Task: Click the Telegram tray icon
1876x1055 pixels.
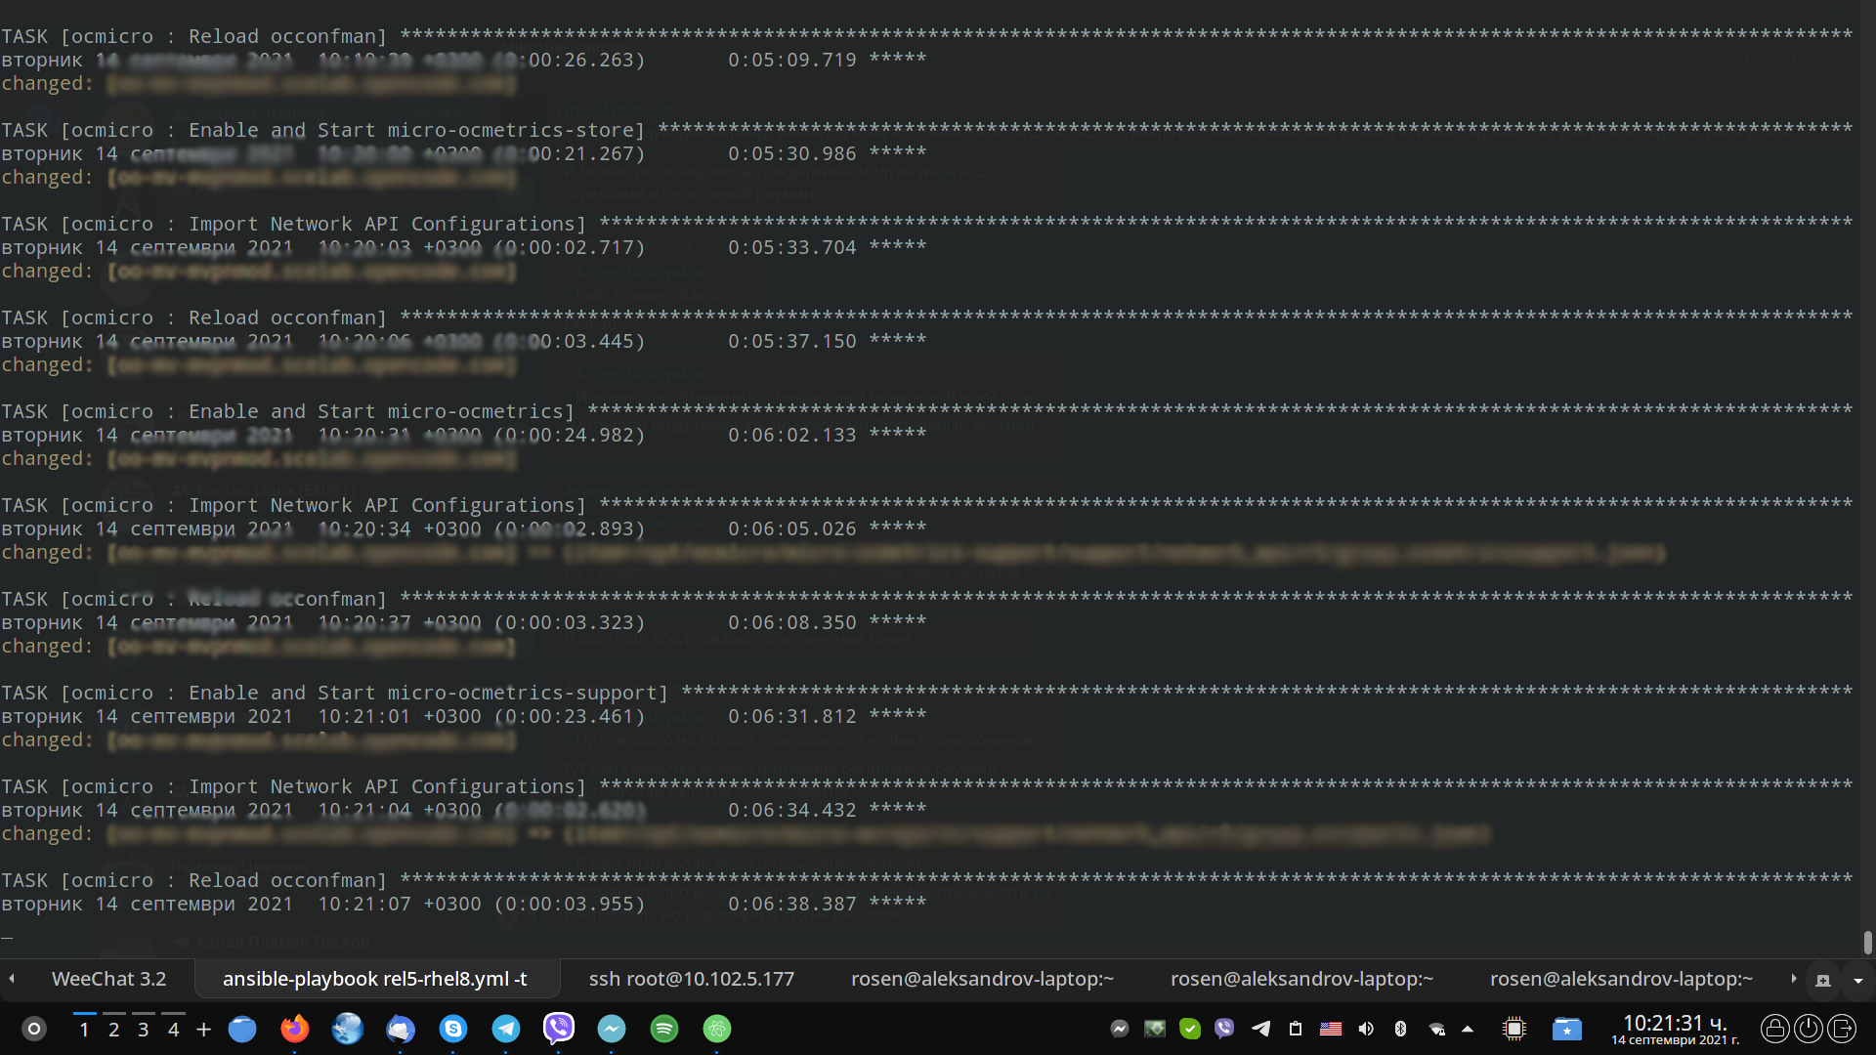Action: click(x=1260, y=1029)
